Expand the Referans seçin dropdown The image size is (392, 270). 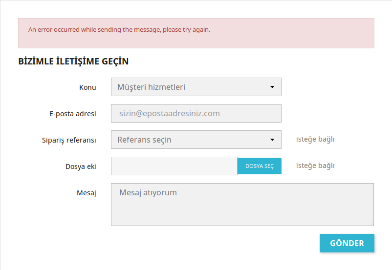click(196, 140)
